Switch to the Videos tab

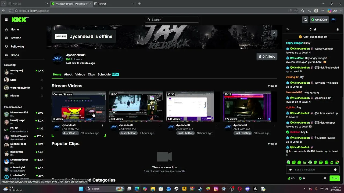80,75
